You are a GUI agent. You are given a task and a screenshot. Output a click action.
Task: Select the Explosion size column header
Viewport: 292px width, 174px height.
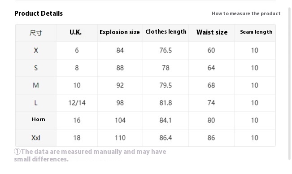[120, 32]
